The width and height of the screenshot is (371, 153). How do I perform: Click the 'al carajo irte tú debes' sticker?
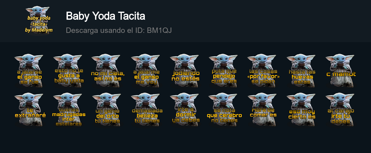click(x=340, y=109)
